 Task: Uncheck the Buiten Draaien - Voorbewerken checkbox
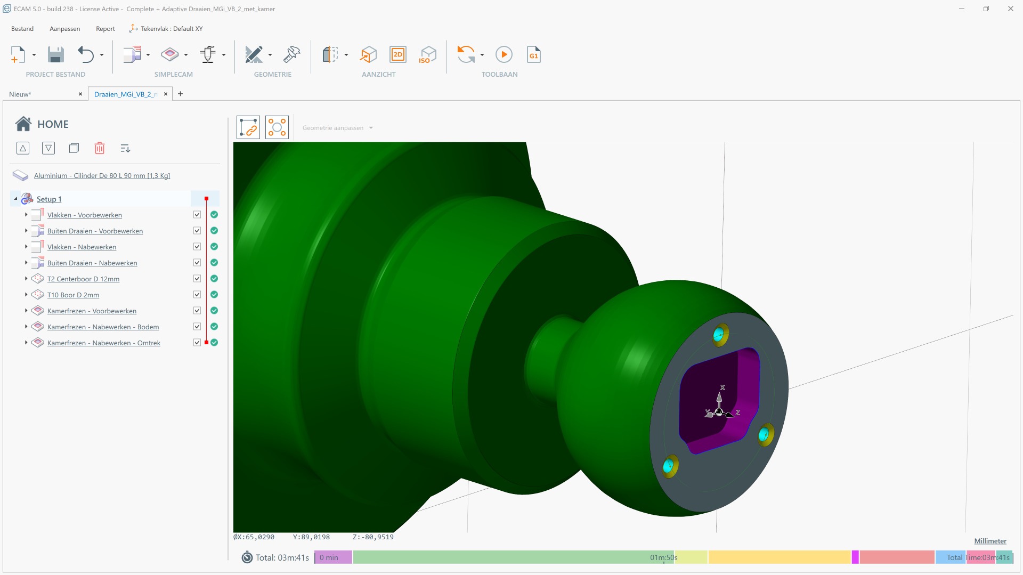click(197, 231)
